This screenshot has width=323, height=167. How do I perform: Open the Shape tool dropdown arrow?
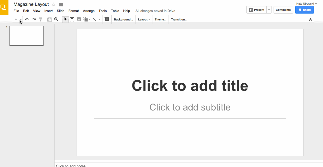coord(89,19)
